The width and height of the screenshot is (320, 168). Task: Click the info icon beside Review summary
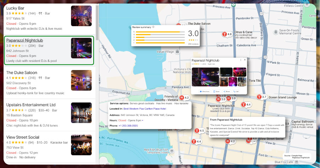click(153, 27)
